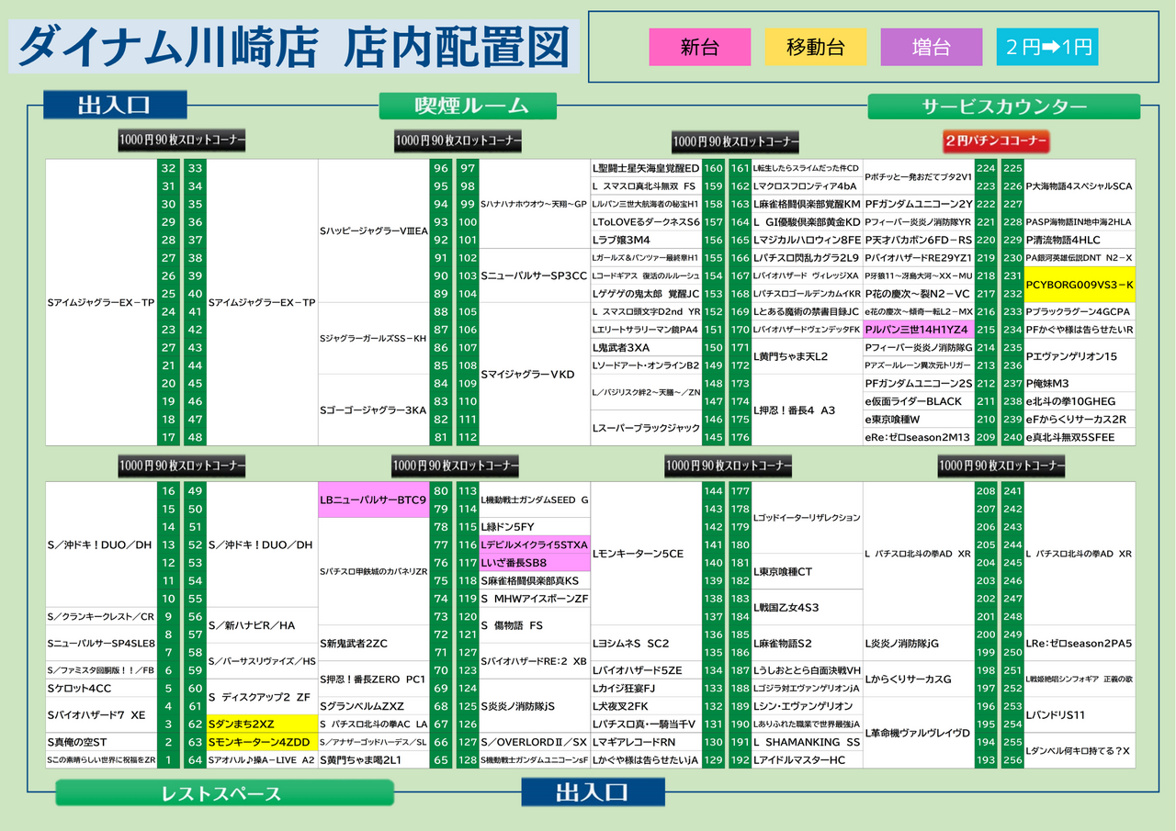Image resolution: width=1176 pixels, height=831 pixels.
Task: Click the S/新ハナビR/HA cell
Action: tap(262, 625)
